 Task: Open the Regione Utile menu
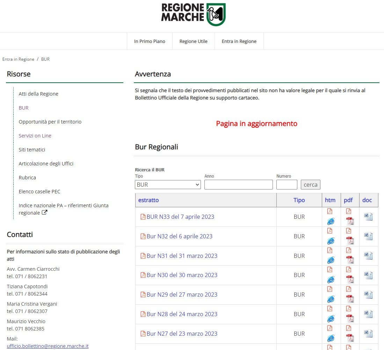(194, 41)
